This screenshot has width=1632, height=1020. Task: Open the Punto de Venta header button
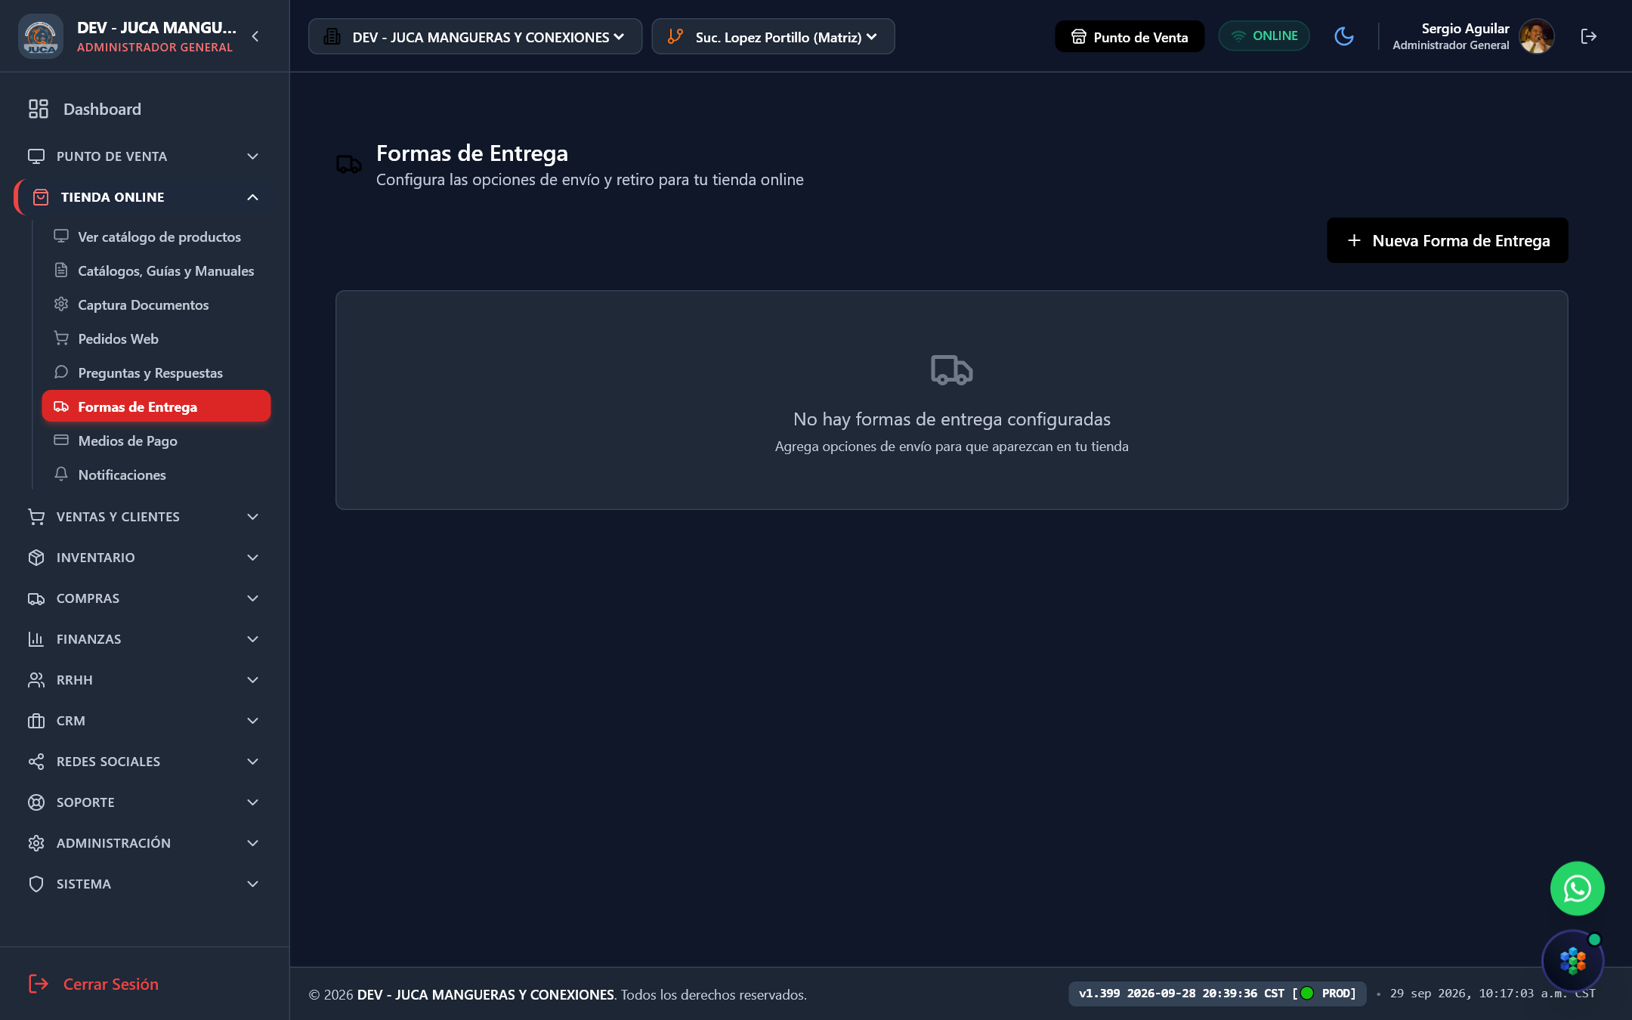click(1130, 36)
